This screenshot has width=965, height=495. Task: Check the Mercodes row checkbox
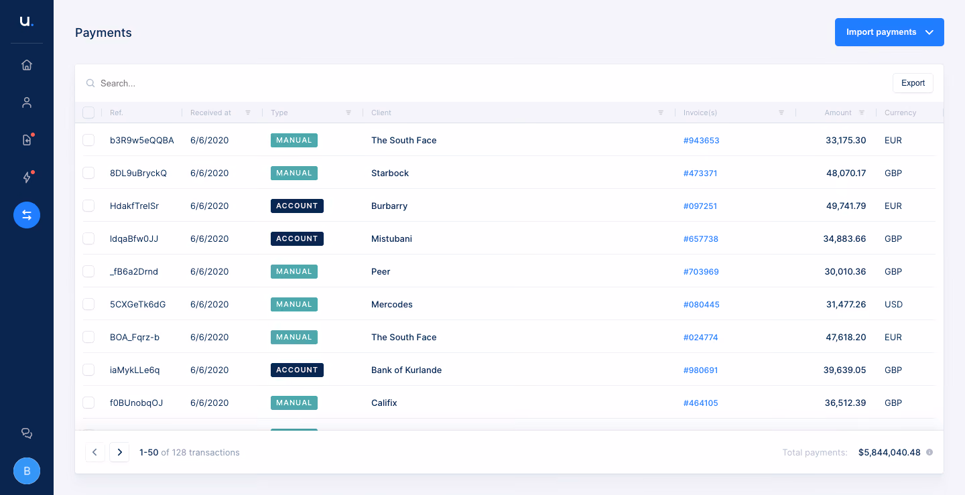point(88,304)
